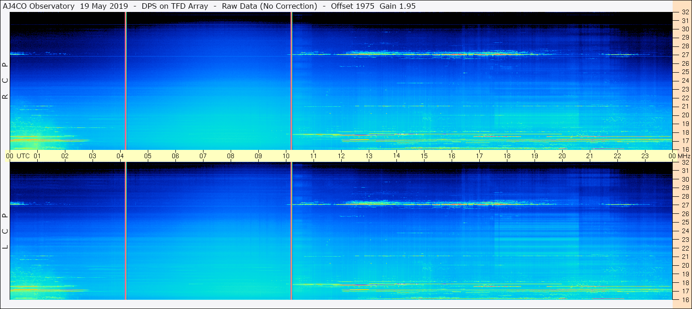Screen dimensions: 692x309
Task: Click hour '23' on the time axis
Action: click(645, 156)
